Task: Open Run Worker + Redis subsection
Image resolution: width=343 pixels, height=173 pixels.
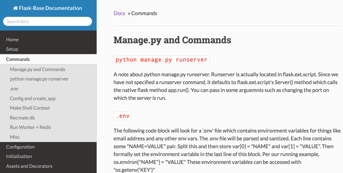Action: (x=30, y=127)
